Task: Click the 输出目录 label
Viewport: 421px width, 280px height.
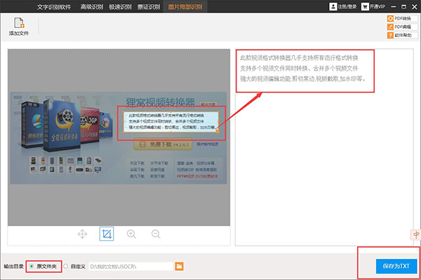Action: pyautogui.click(x=13, y=266)
